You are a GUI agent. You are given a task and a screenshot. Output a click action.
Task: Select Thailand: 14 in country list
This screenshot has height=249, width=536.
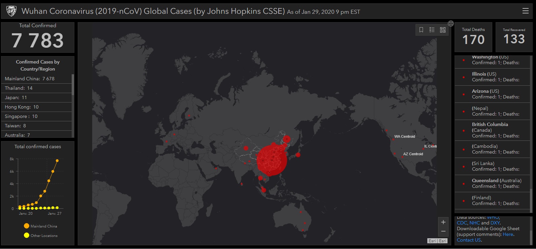click(x=37, y=88)
